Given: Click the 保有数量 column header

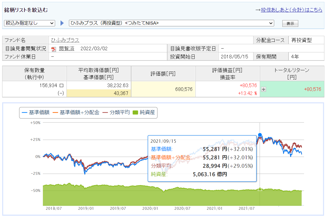Looking at the screenshot, I should pyautogui.click(x=34, y=74).
